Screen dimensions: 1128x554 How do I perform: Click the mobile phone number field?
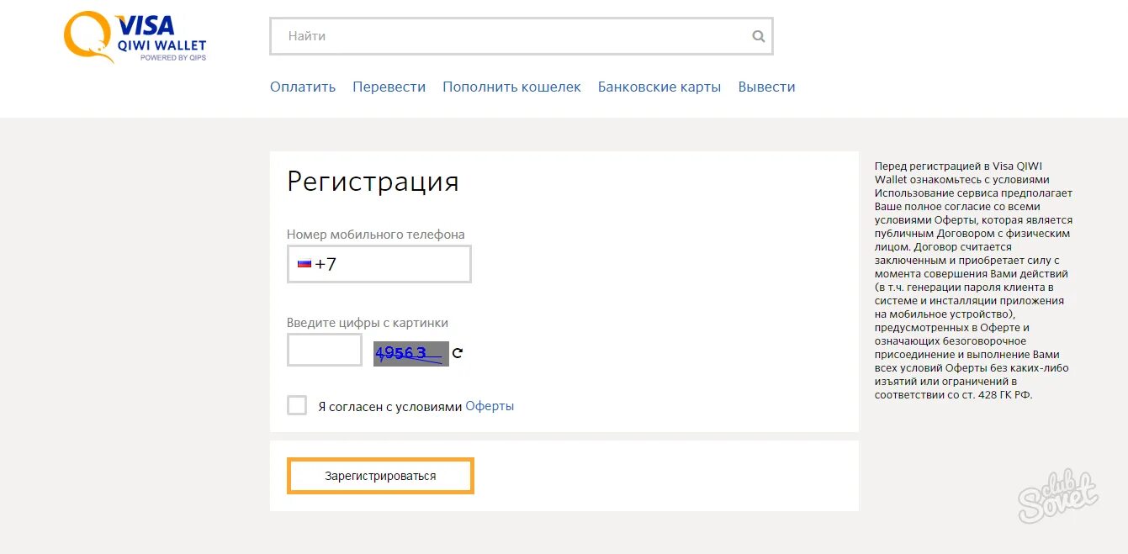(379, 264)
